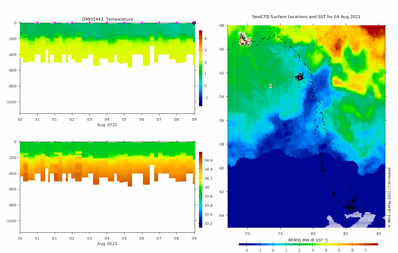Click the magenta diamond above date 31
The height and width of the screenshot is (253, 398).
37,22
